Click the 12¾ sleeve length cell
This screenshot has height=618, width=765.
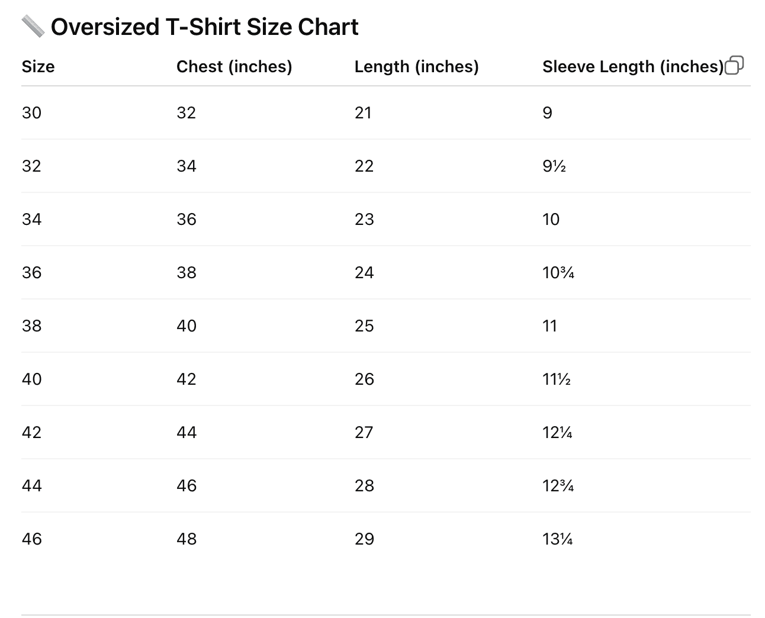click(558, 485)
